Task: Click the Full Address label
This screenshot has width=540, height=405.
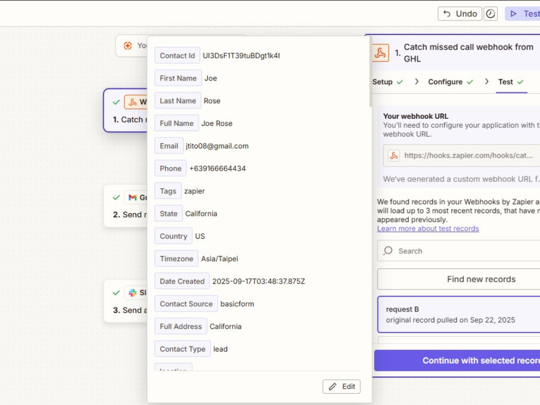Action: (180, 326)
